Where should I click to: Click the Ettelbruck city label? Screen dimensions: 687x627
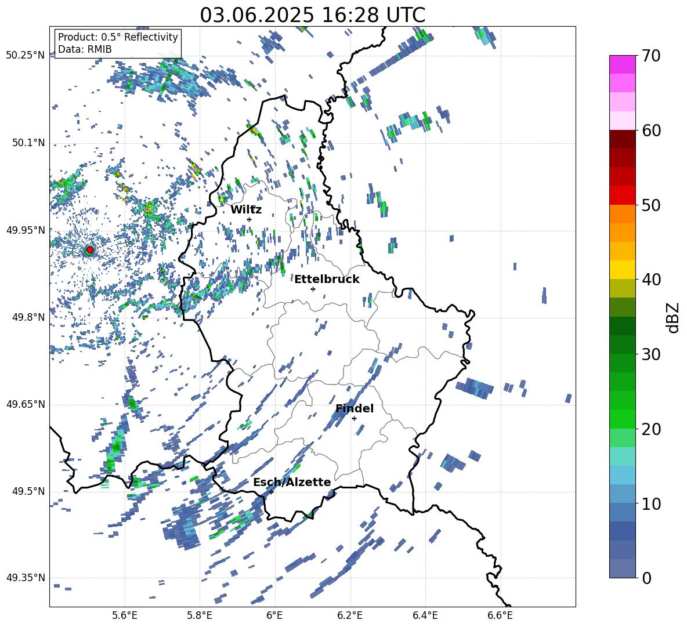327,280
